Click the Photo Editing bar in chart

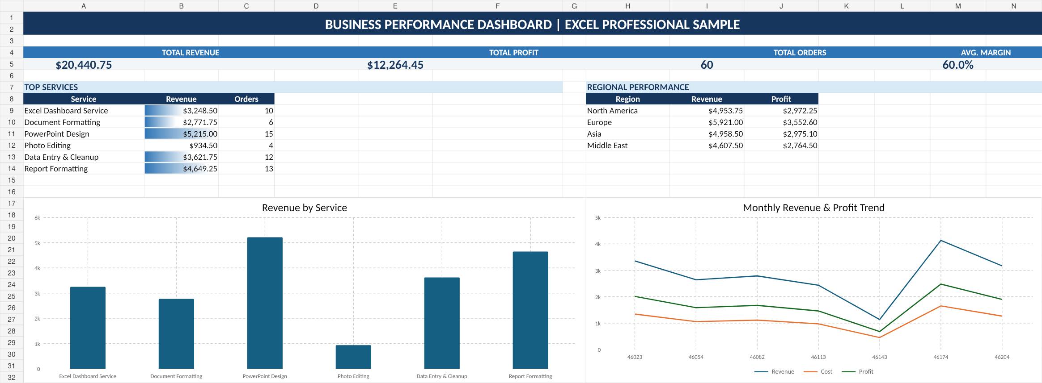[x=353, y=357]
